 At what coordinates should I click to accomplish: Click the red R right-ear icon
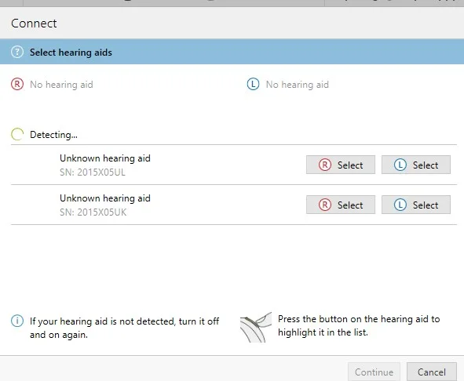point(17,84)
